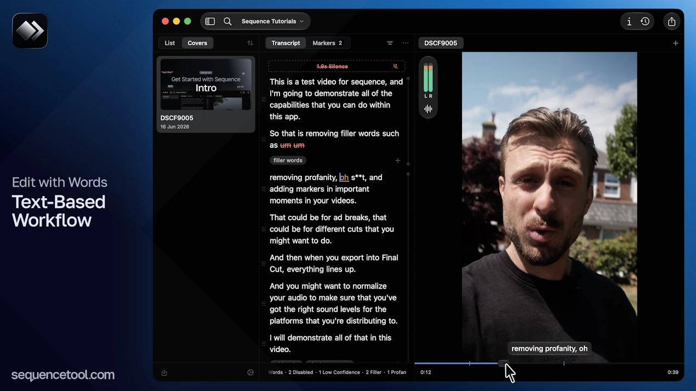Click the share export icon
The image size is (696, 391).
(672, 21)
